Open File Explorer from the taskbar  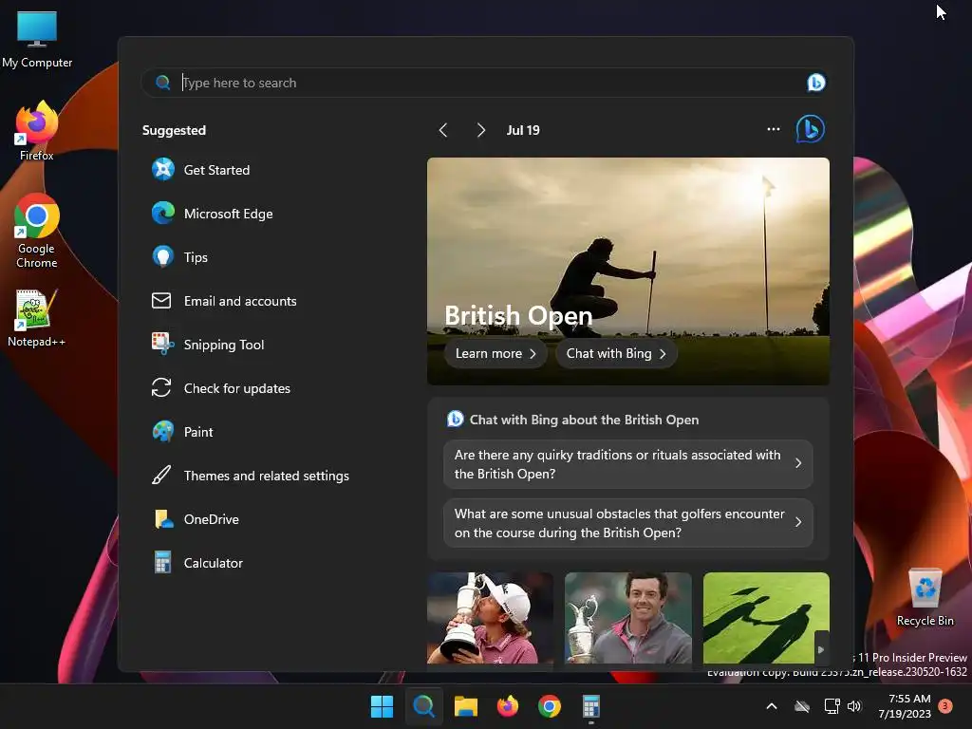tap(465, 706)
